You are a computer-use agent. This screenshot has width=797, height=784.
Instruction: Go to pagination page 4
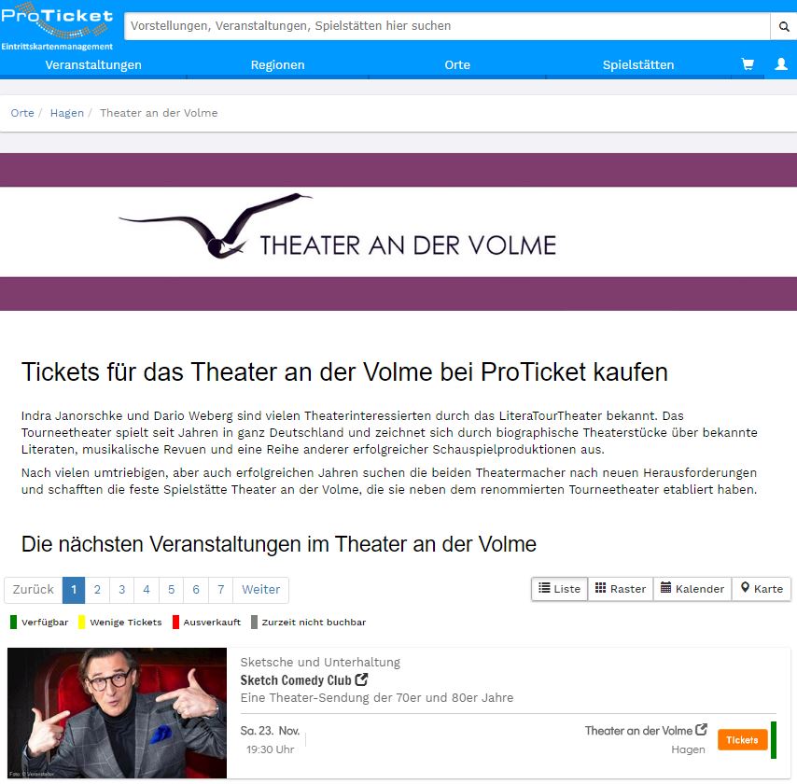coord(147,590)
